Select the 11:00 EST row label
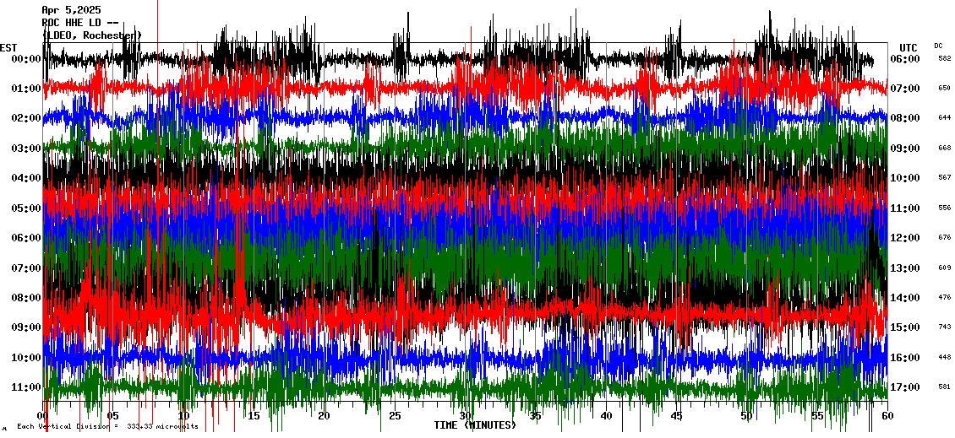 26,387
